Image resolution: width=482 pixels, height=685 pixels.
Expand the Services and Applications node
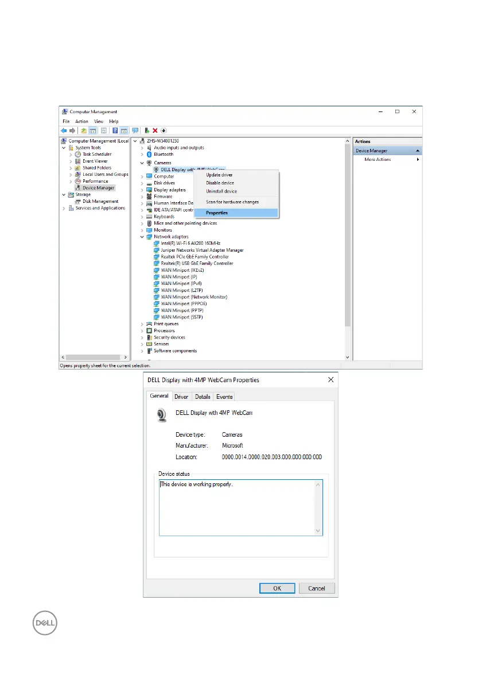tap(64, 209)
